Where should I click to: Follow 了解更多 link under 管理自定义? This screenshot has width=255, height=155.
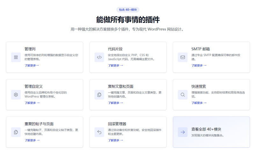point(32,103)
